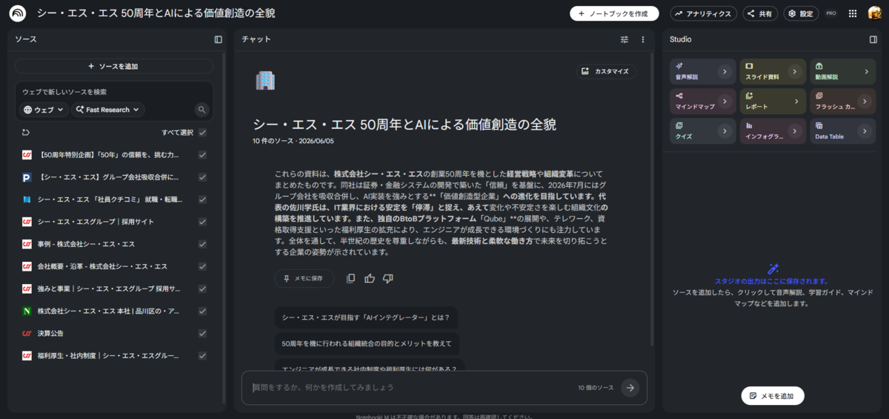Image resolution: width=889 pixels, height=419 pixels.
Task: Uncheck the 会社概要・沿革 source checkbox
Action: [202, 266]
